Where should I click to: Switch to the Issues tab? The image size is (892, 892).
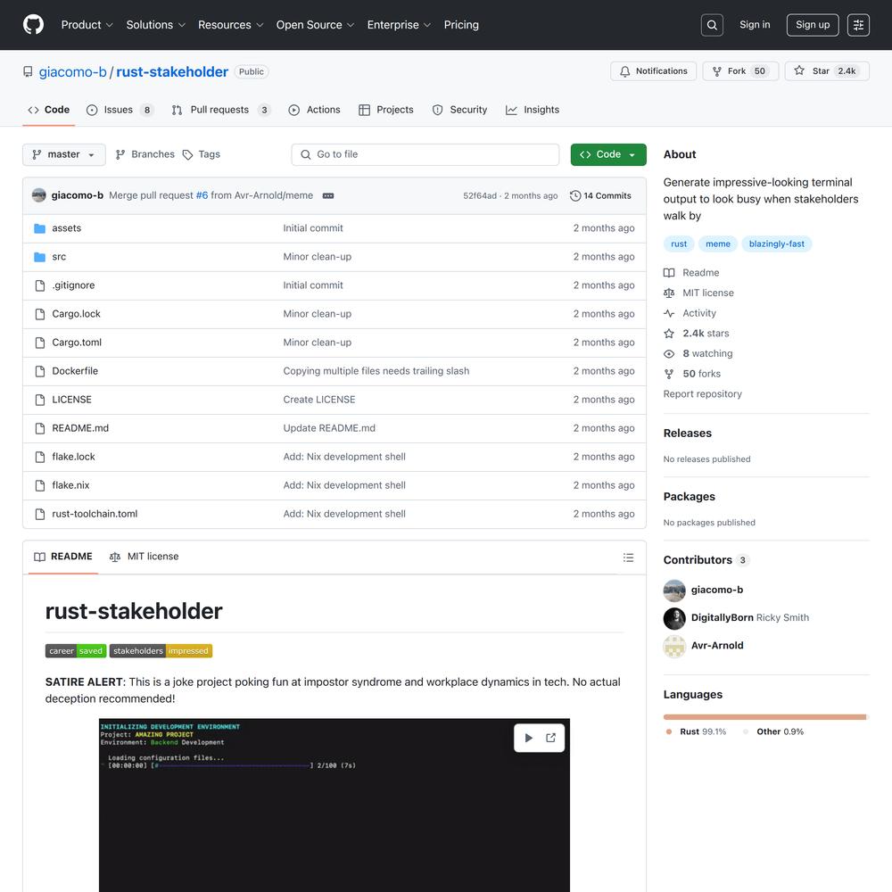(x=120, y=110)
